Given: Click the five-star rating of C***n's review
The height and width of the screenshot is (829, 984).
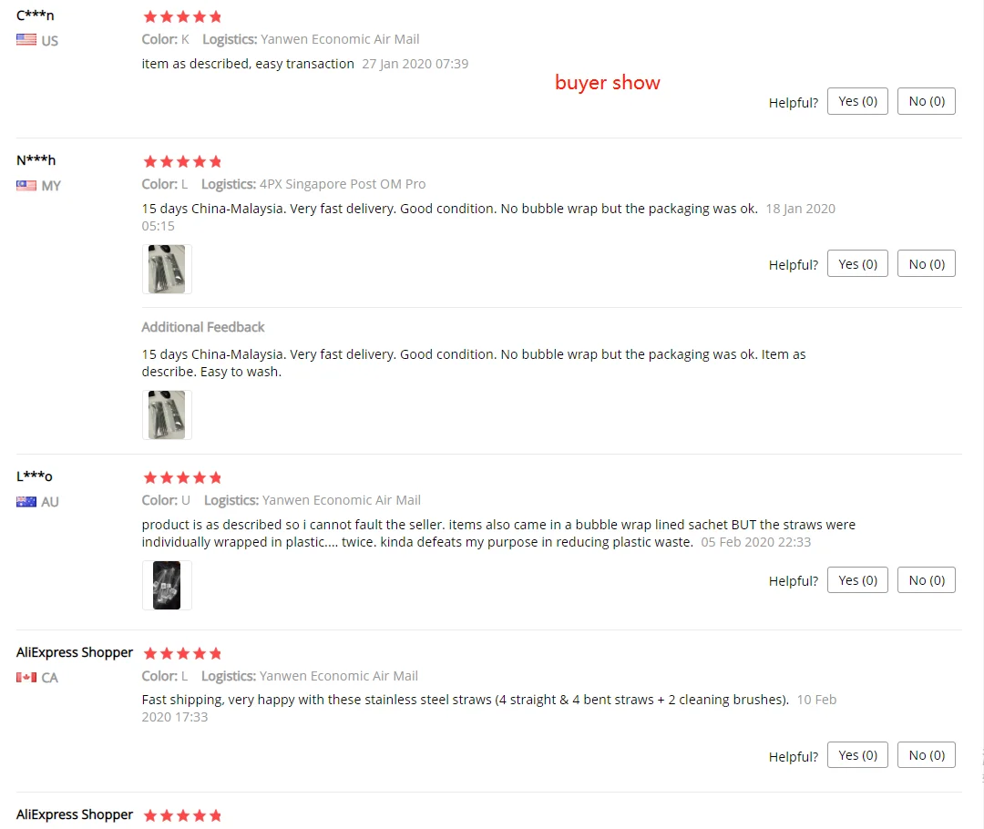Looking at the screenshot, I should pos(182,17).
